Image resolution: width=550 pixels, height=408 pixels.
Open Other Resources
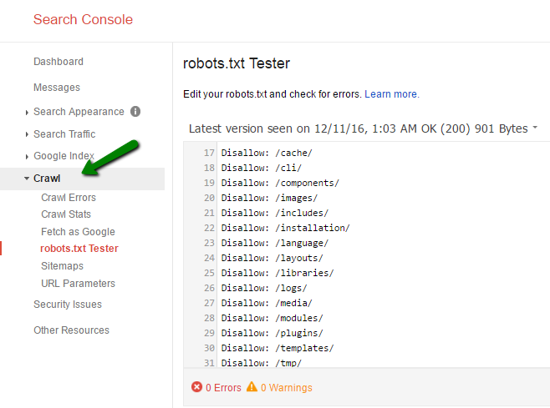71,330
